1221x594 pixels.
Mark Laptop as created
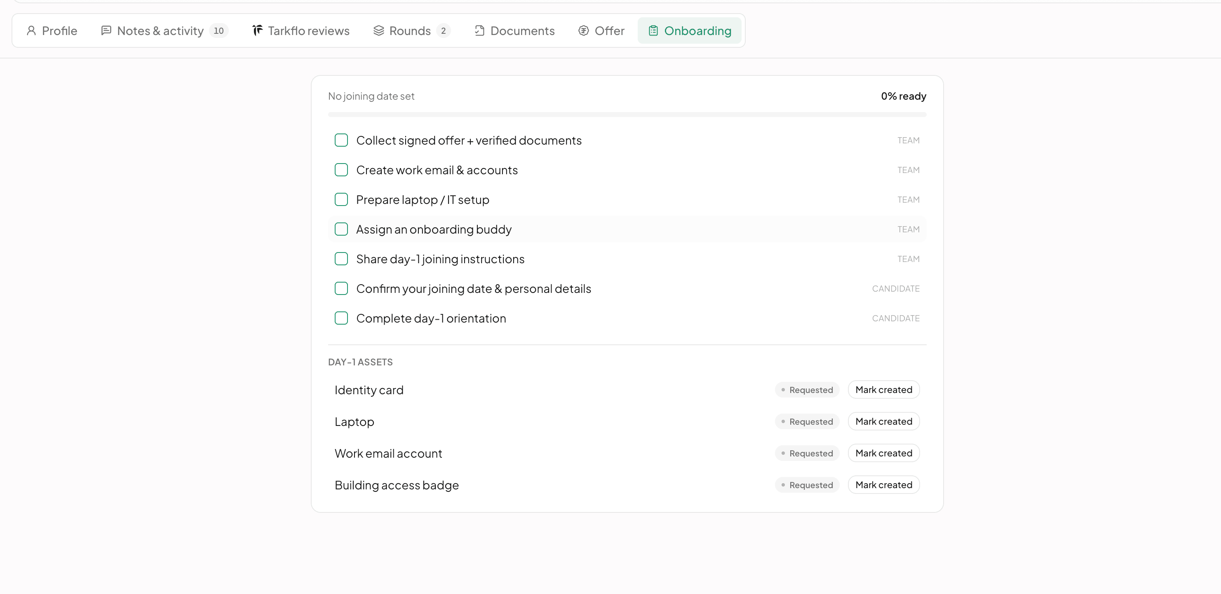(x=883, y=421)
